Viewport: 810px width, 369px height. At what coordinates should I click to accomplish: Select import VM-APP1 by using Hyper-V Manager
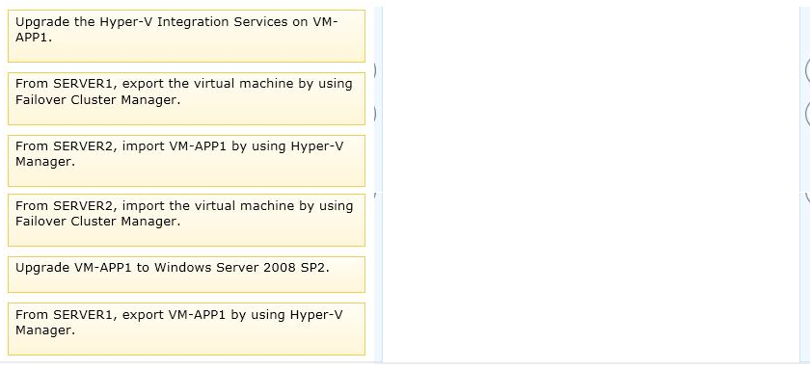186,161
